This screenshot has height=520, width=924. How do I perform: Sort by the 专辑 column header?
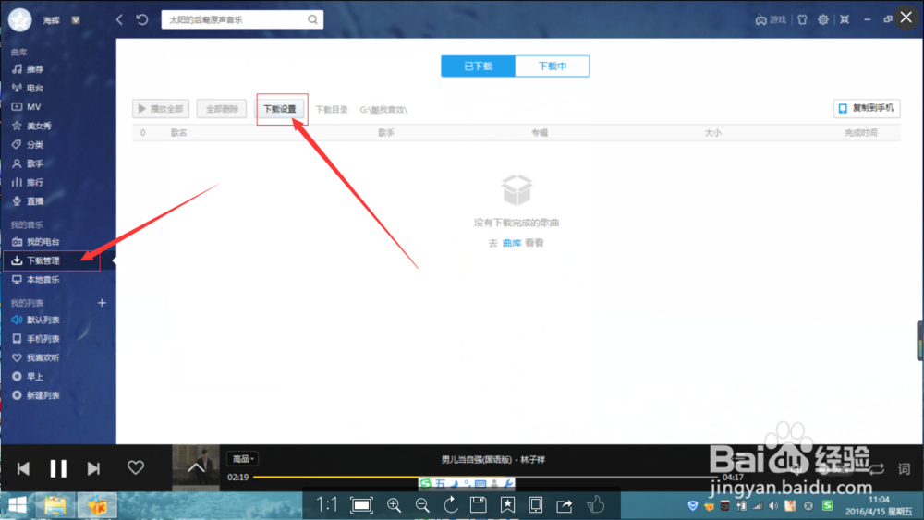540,132
